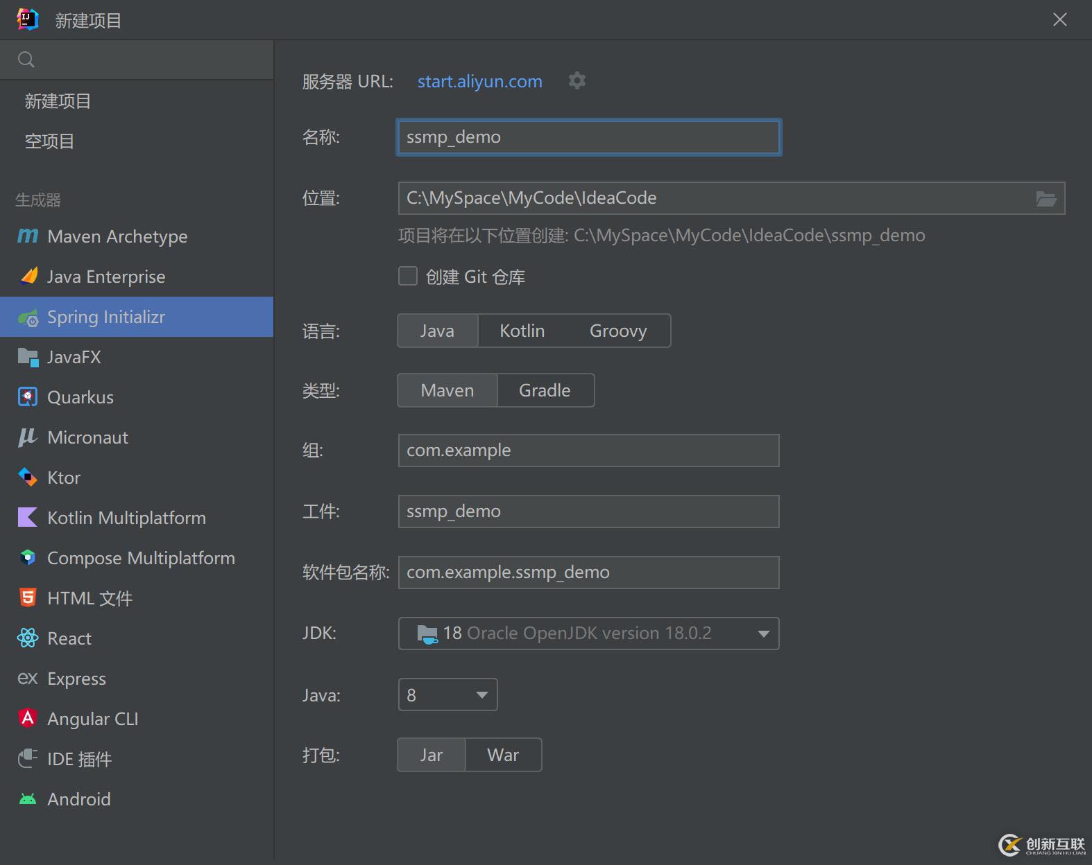Select the Java Enterprise icon
This screenshot has width=1092, height=865.
(28, 277)
